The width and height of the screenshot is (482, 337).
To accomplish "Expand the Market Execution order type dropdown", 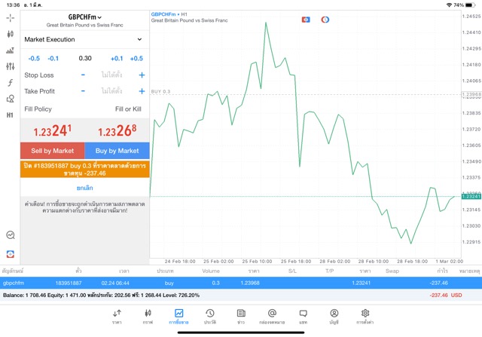I will 84,39.
